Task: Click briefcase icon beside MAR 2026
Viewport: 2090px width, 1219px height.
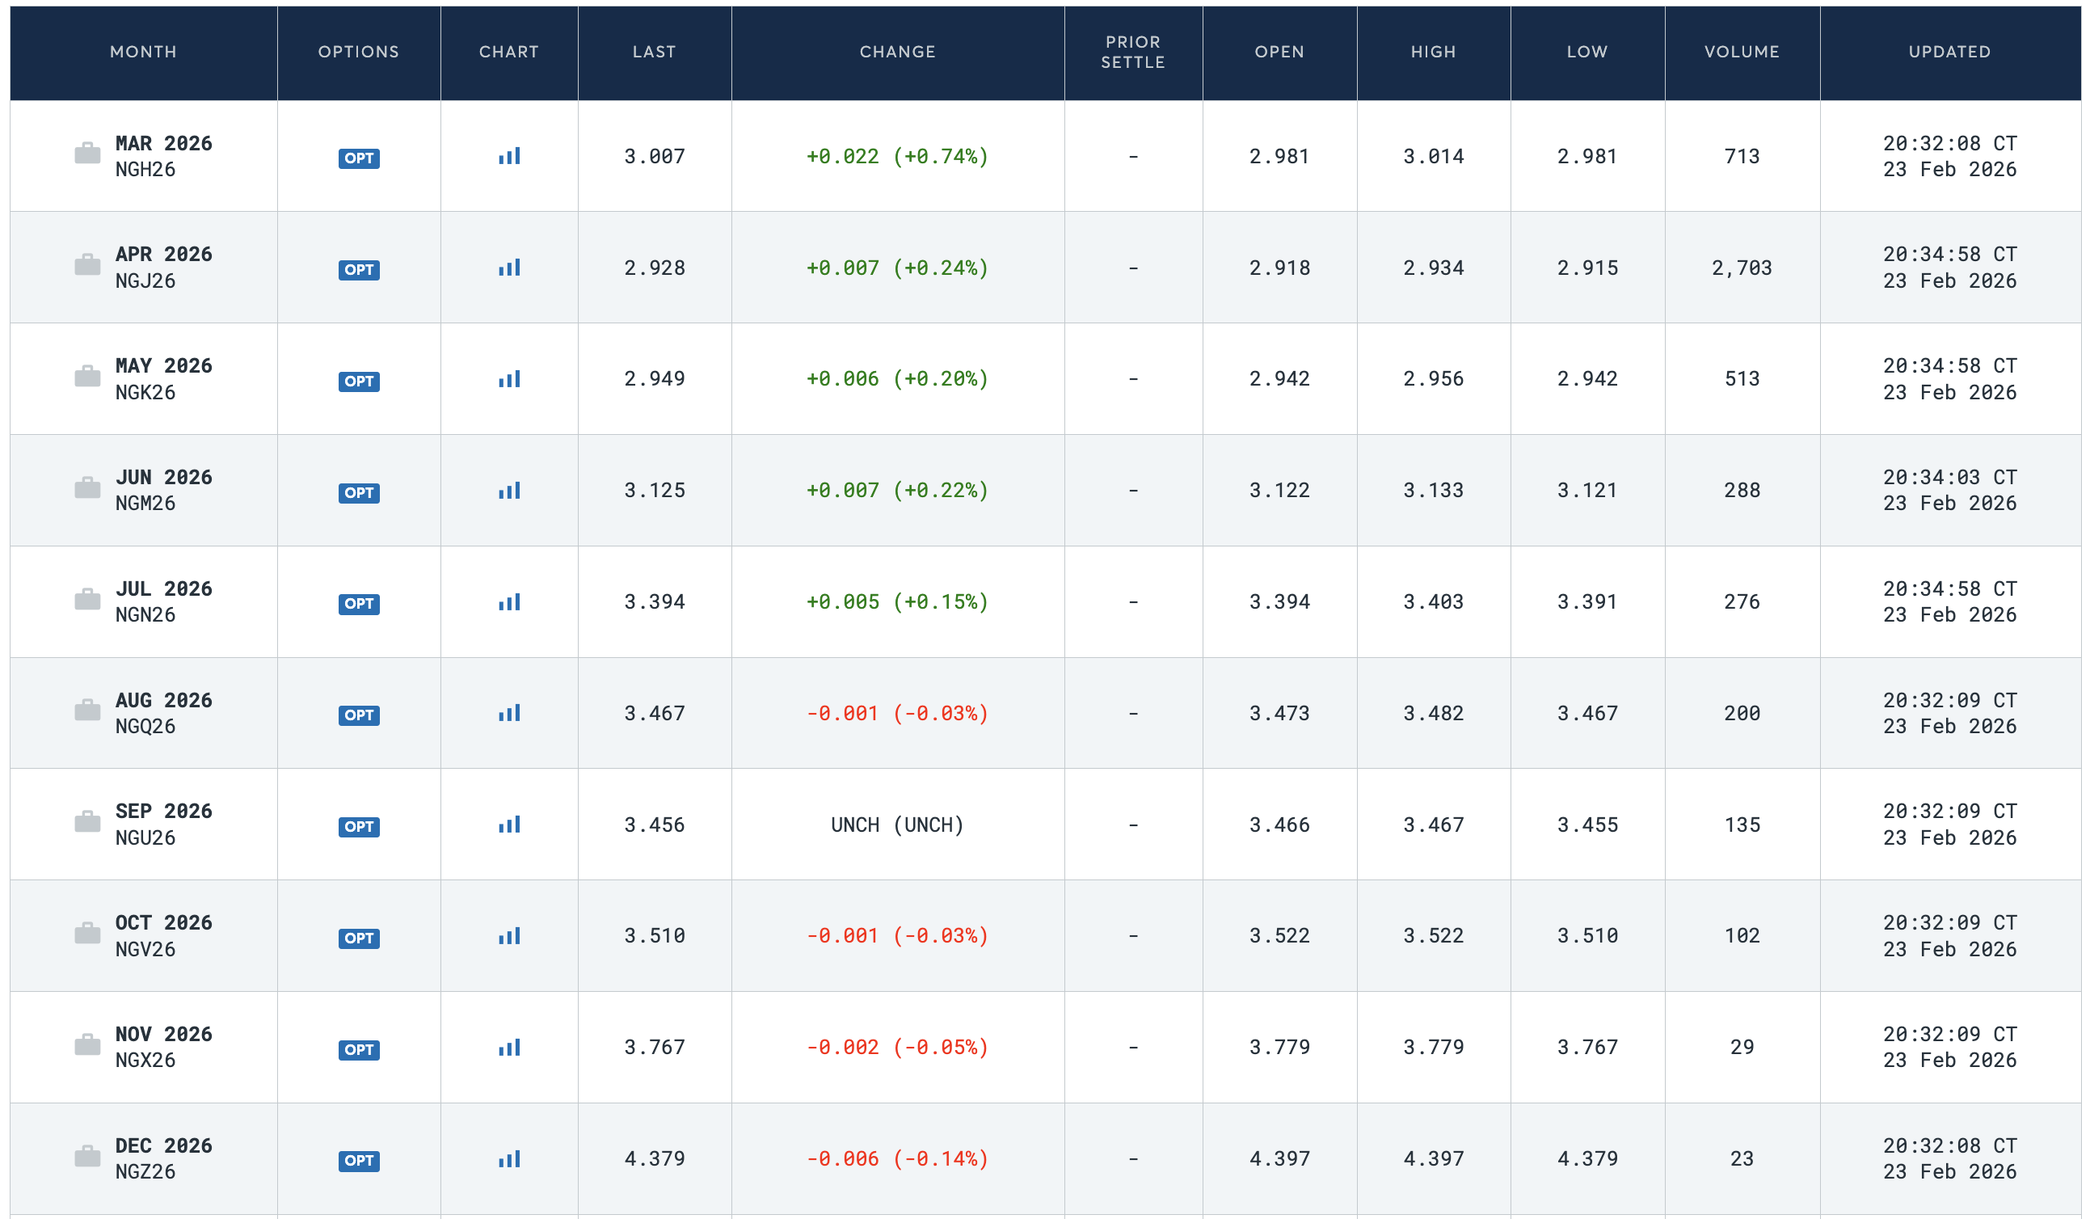Action: [x=87, y=154]
